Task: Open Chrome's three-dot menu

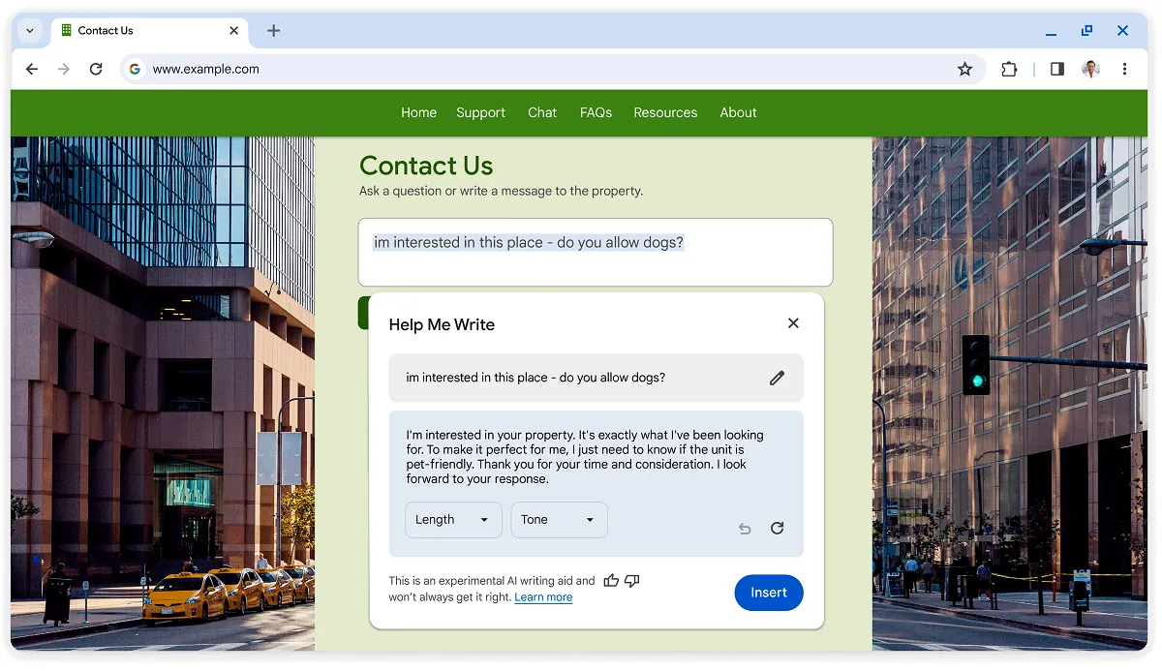Action: pyautogui.click(x=1124, y=69)
